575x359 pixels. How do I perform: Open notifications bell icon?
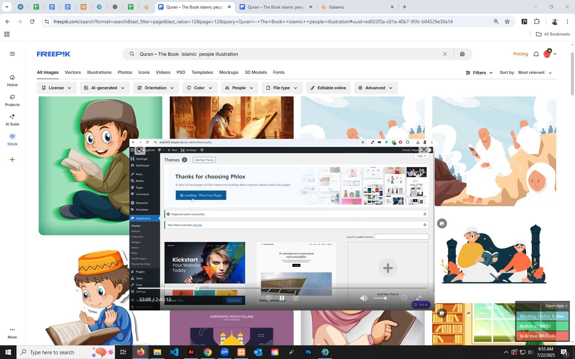click(536, 54)
